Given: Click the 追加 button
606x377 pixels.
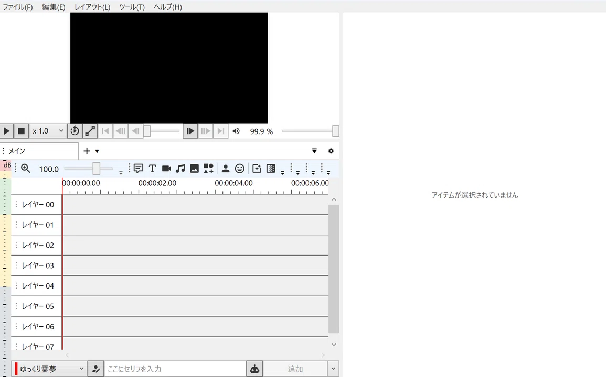Looking at the screenshot, I should click(295, 369).
